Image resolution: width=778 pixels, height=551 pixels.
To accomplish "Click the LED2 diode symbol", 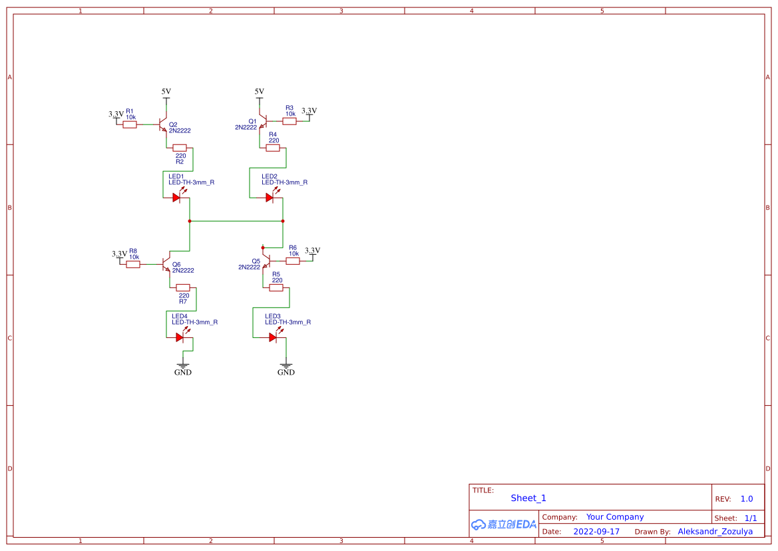I will (270, 197).
